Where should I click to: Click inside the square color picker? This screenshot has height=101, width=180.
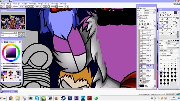coord(11,53)
